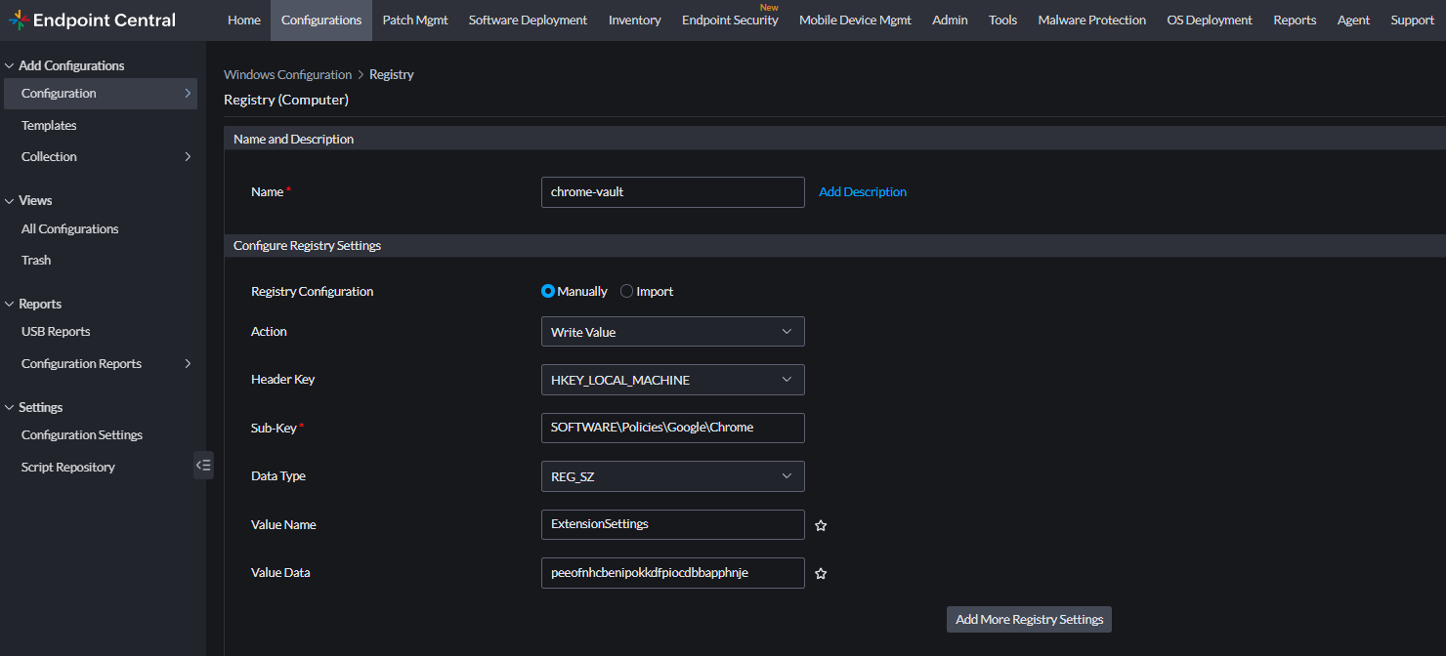This screenshot has width=1446, height=656.
Task: Go to Software Deployment tab
Action: (x=528, y=20)
